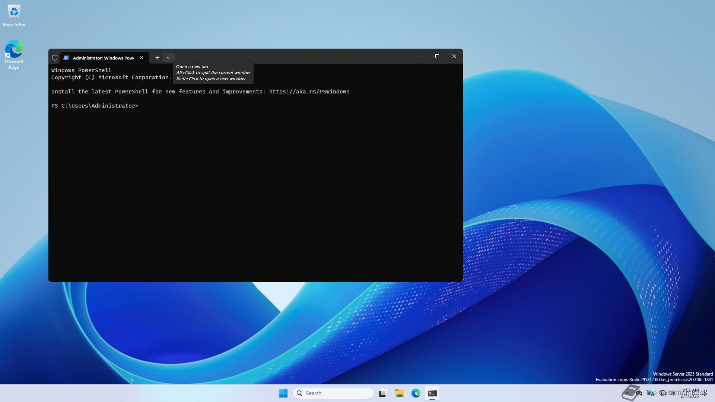Click the Terminal icon in the taskbar
The width and height of the screenshot is (715, 402).
point(432,393)
